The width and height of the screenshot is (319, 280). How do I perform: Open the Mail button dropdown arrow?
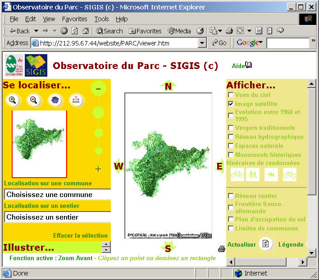point(220,31)
